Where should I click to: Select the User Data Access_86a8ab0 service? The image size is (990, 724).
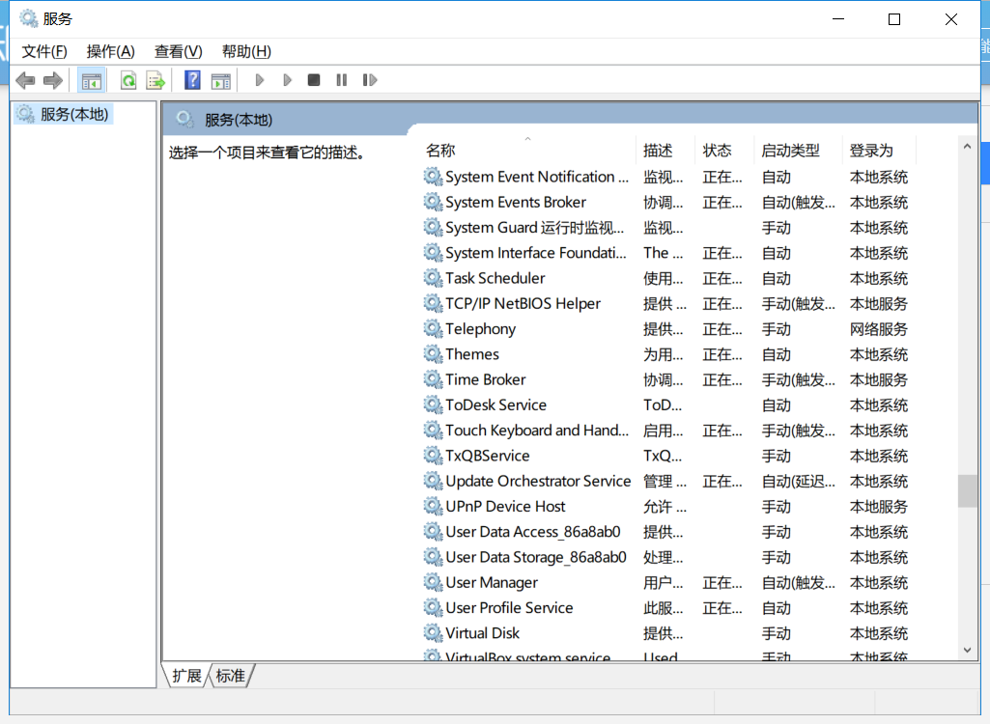click(x=666, y=532)
